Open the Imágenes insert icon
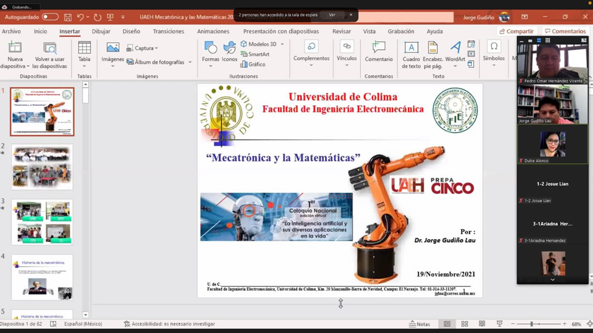Screen dimensions: 593x333 (x=113, y=48)
